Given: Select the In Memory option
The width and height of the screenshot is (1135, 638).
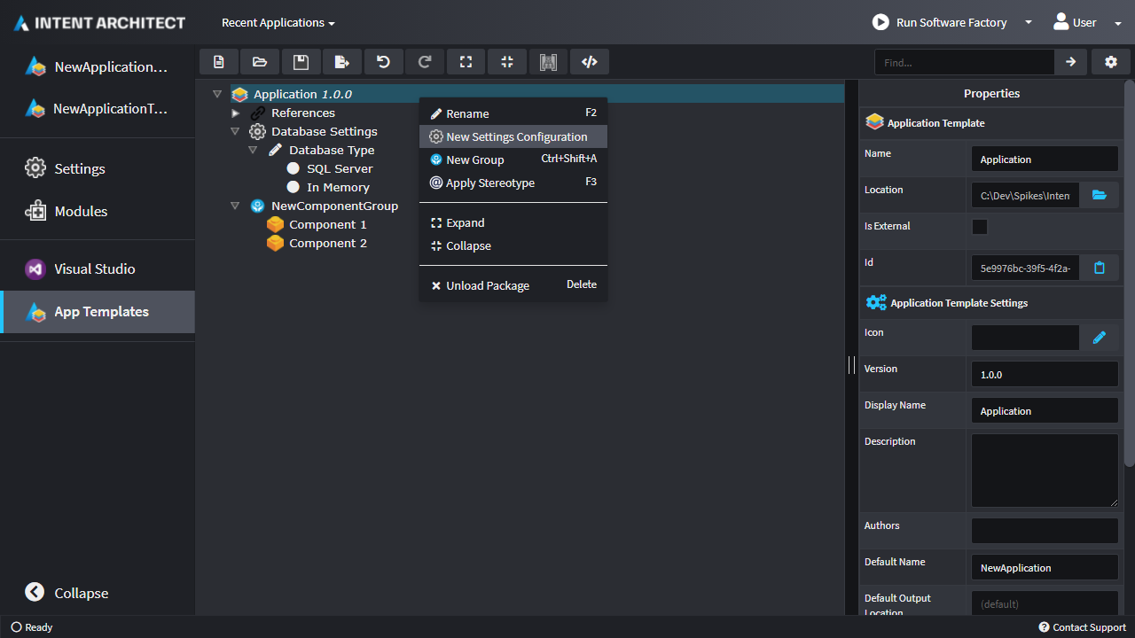Looking at the screenshot, I should tap(338, 187).
